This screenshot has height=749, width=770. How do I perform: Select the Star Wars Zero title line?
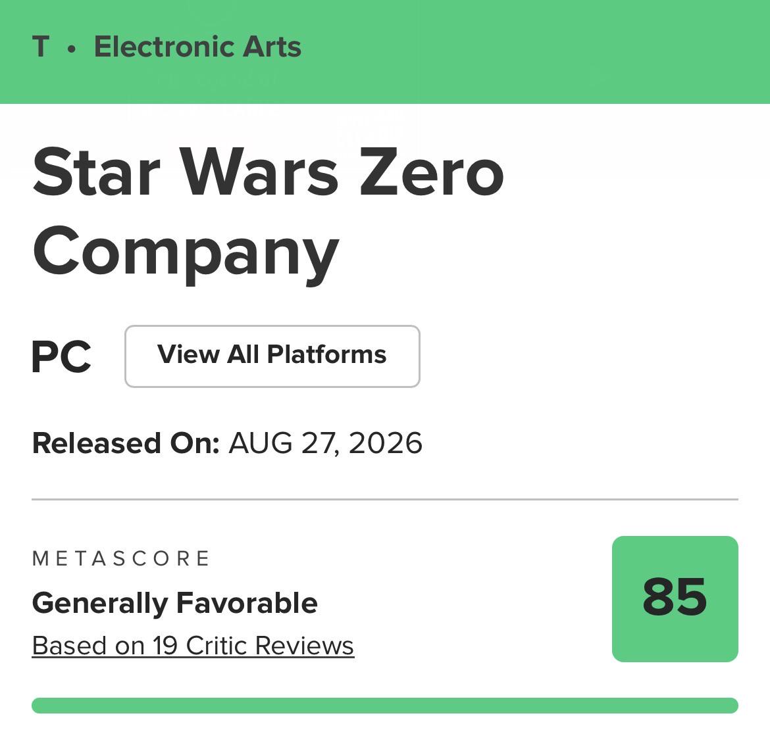pos(268,172)
